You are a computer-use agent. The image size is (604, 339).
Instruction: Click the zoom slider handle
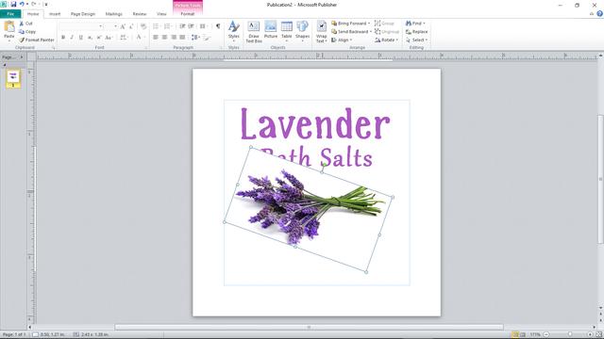click(x=570, y=335)
